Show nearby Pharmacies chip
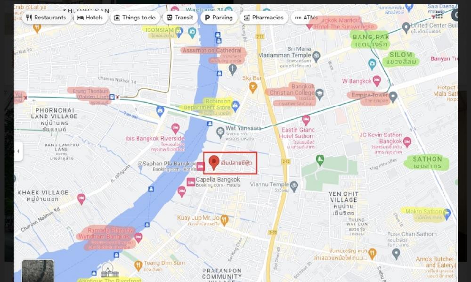Screen dimensions: 471x282 [x=264, y=17]
